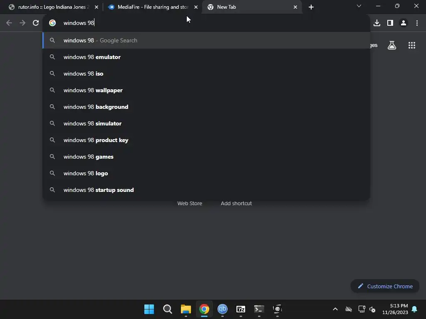Select suggestion windows 98 - Google Search
Screen dimensions: 426x319
tap(206, 40)
